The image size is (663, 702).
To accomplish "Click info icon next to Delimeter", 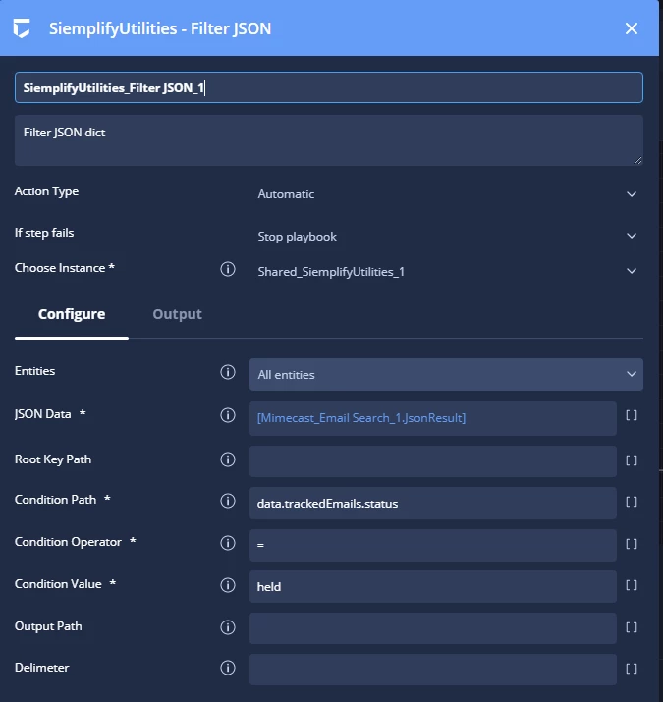I will 228,668.
